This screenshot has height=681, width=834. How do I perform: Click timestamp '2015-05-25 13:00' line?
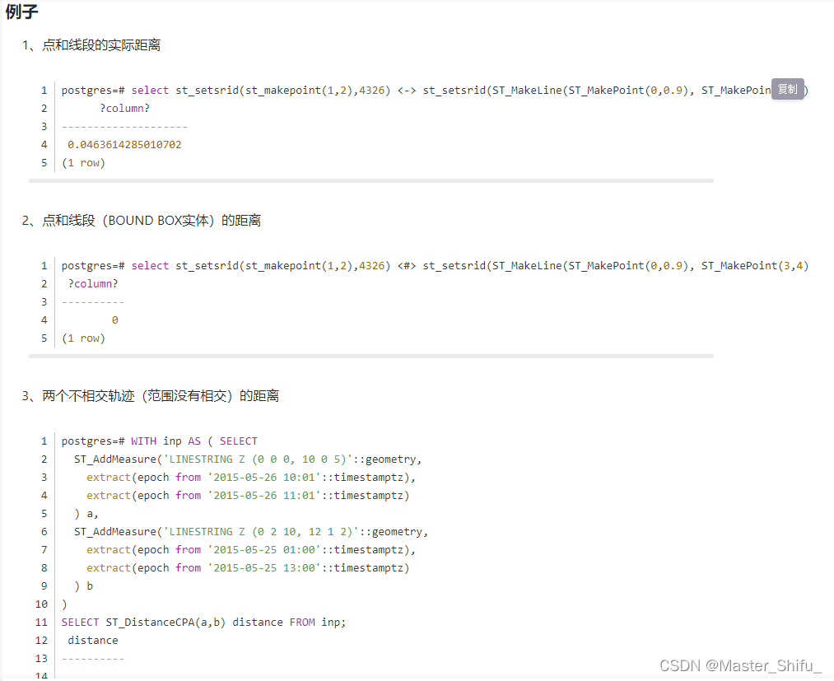click(248, 568)
